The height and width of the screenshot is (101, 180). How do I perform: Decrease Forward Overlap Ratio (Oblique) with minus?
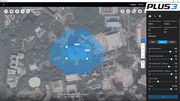pyautogui.click(x=150, y=74)
